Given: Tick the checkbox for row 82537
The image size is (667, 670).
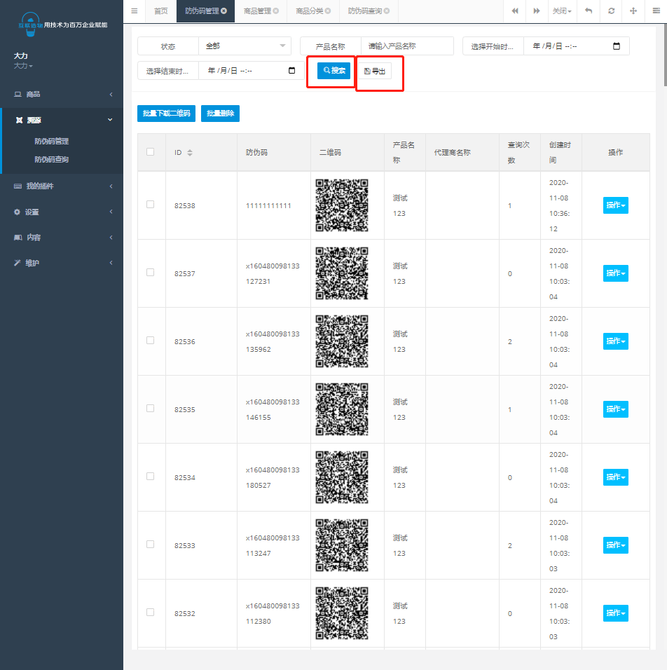Looking at the screenshot, I should pyautogui.click(x=151, y=272).
